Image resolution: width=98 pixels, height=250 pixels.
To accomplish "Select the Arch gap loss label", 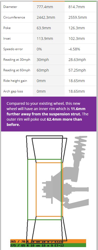I will pyautogui.click(x=13, y=91).
